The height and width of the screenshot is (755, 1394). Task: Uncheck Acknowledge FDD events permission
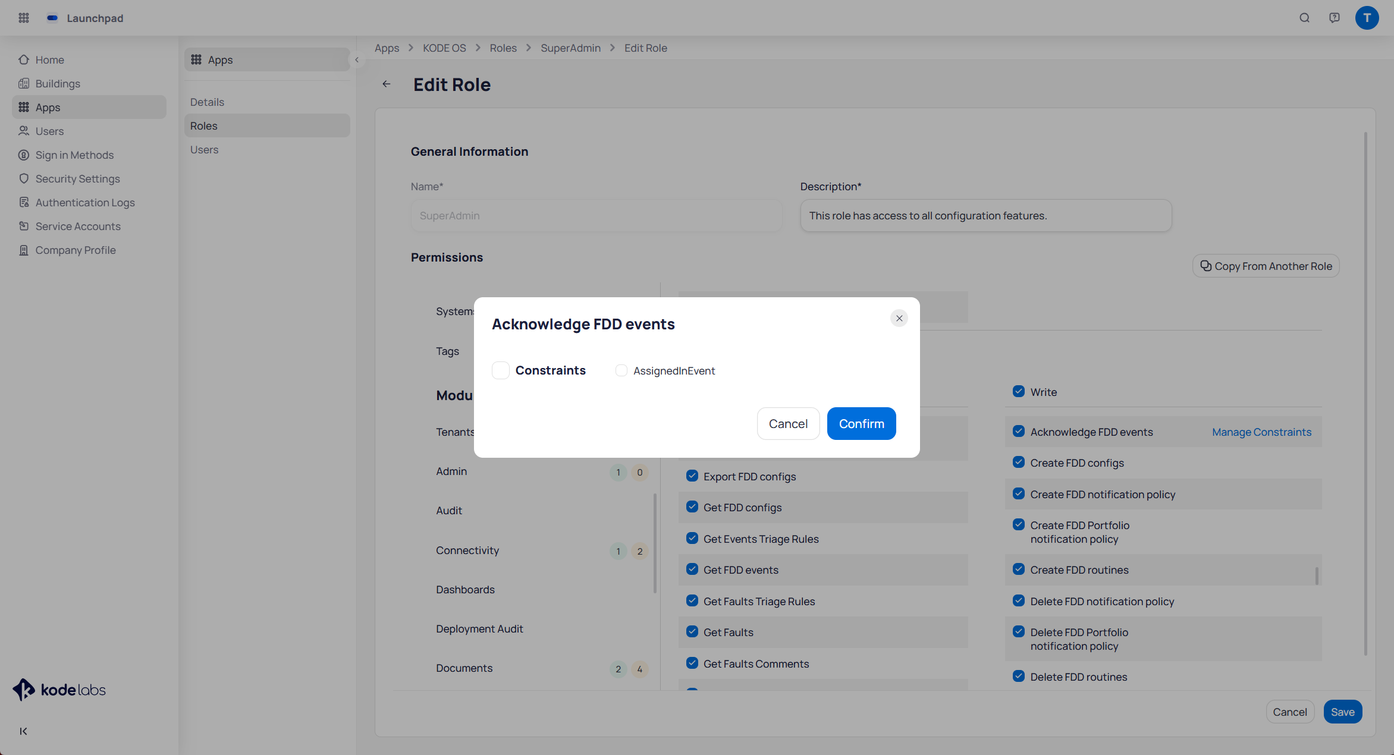tap(1018, 431)
